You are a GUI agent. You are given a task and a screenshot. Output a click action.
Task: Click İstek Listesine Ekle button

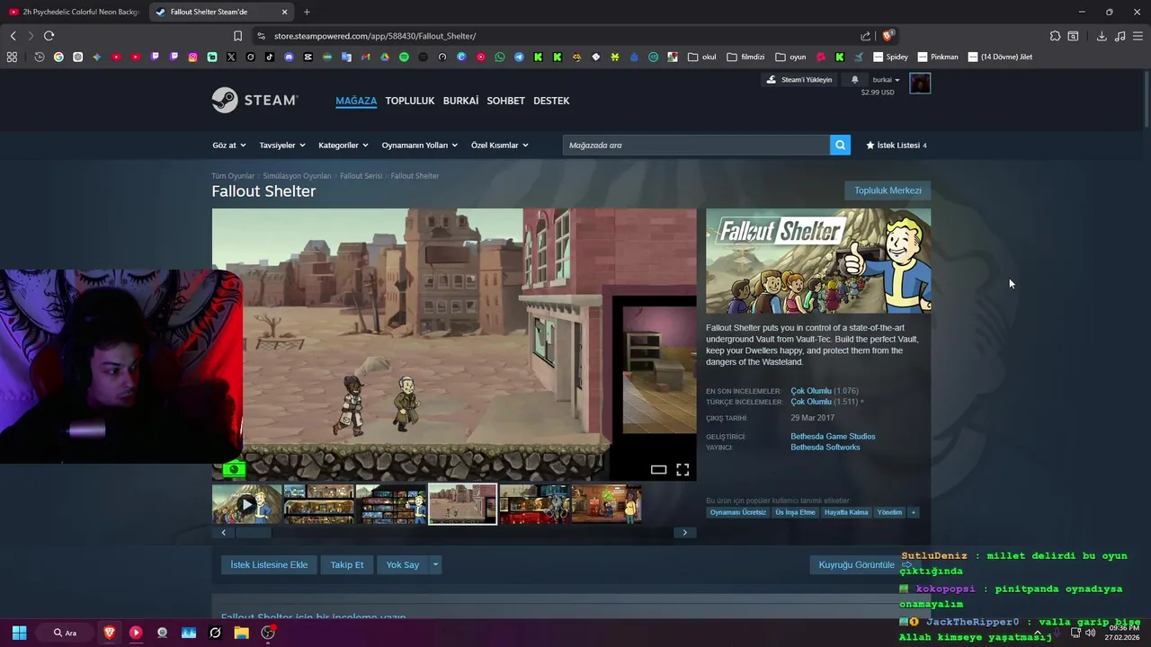click(x=269, y=564)
